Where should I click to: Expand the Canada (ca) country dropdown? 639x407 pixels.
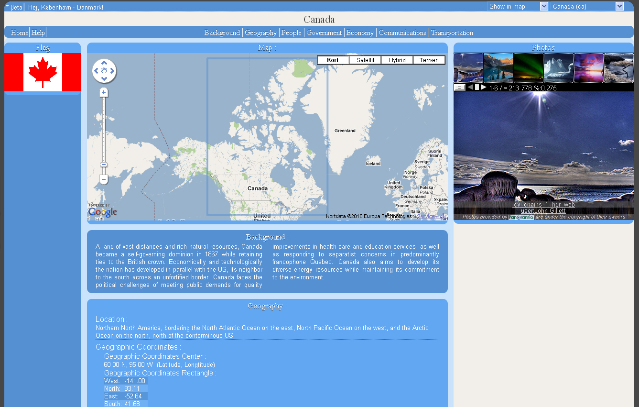click(x=619, y=6)
